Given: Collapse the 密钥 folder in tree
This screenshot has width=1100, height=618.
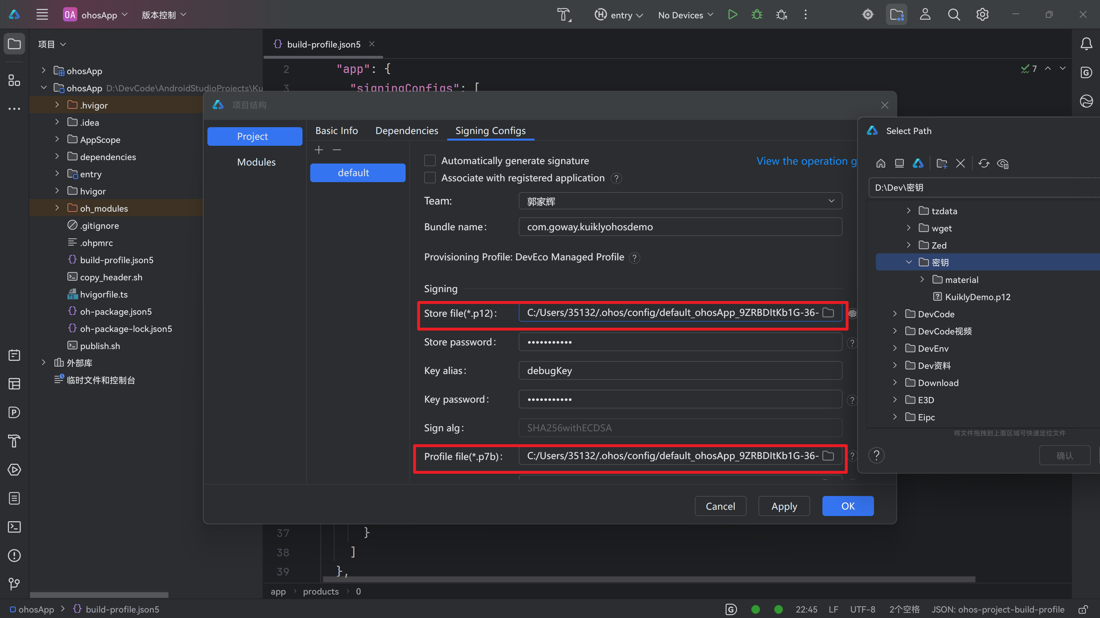Looking at the screenshot, I should (x=909, y=262).
